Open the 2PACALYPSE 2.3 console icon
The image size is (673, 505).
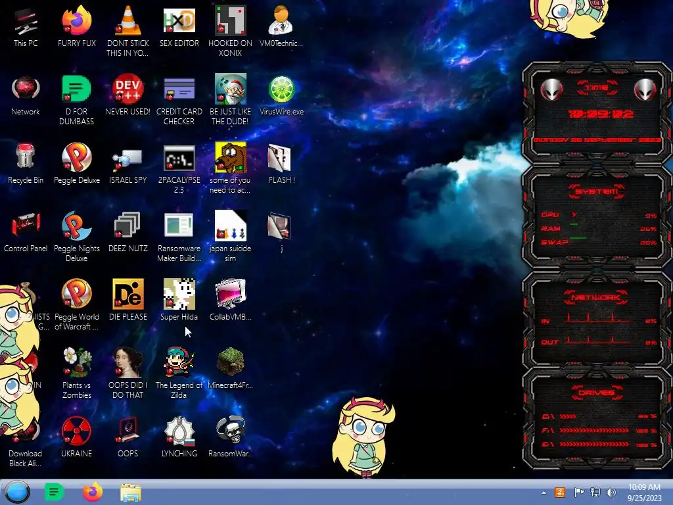[179, 158]
